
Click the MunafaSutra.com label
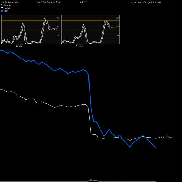[x=151, y=2]
